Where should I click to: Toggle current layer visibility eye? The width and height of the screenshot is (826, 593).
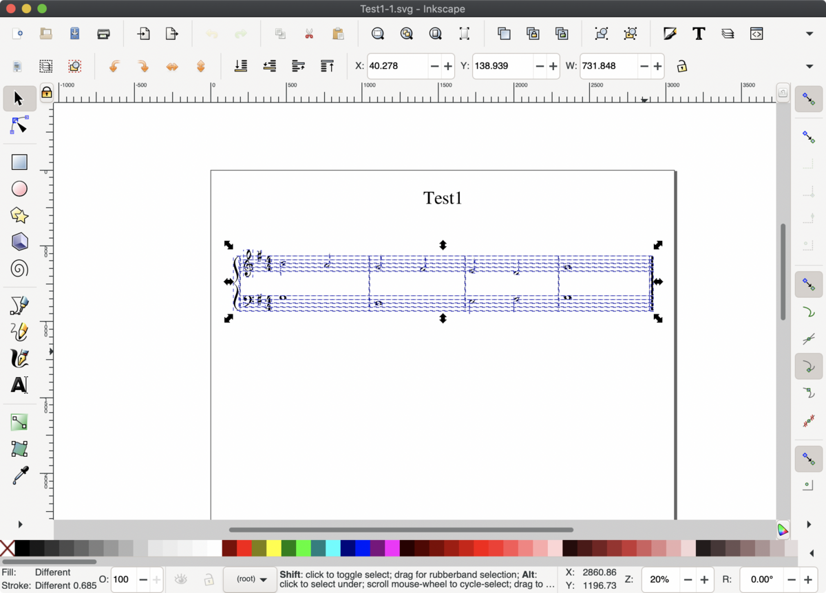(181, 579)
